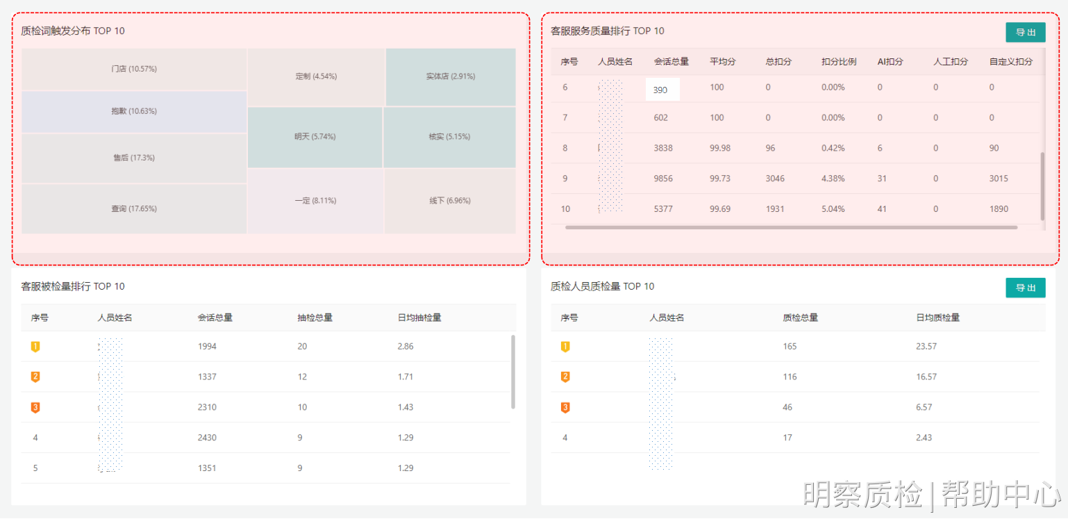Click 会话总量 value 2430 in row 4

tap(207, 438)
